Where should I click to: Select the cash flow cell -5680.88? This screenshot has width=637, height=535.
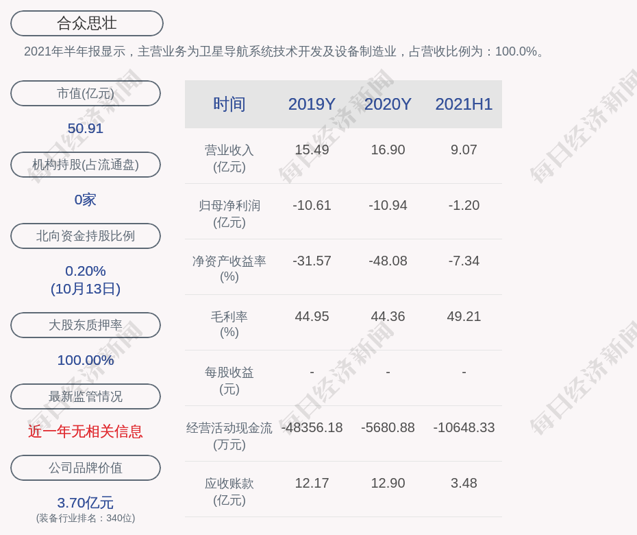point(388,427)
